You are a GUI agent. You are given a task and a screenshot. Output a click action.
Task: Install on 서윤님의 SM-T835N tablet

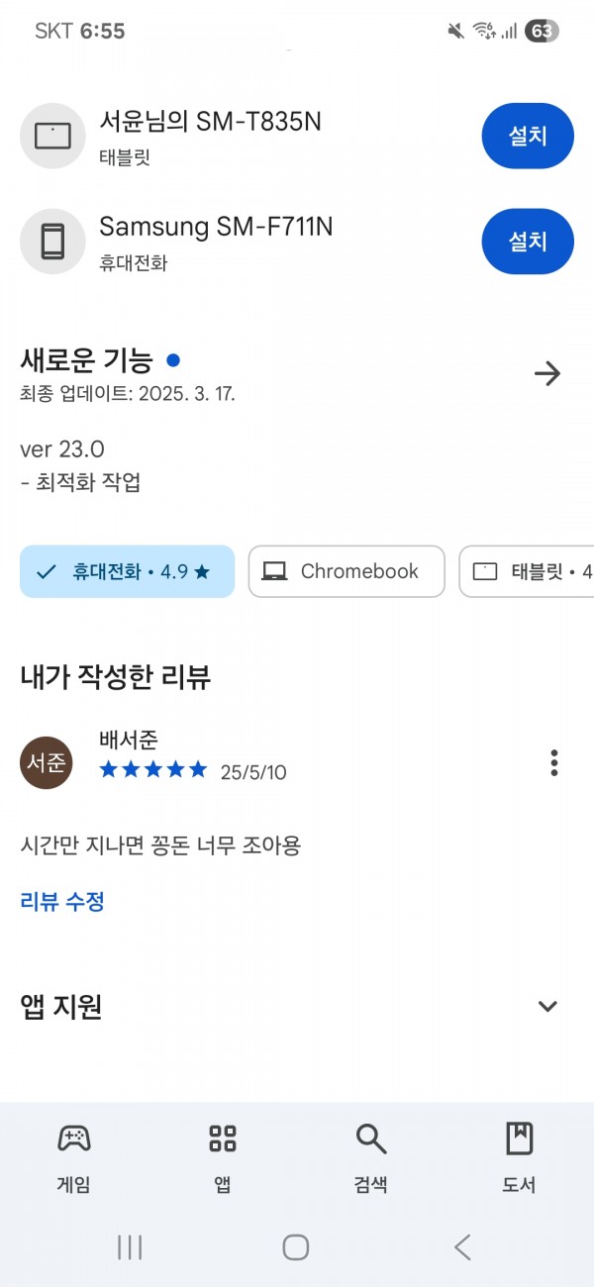click(x=528, y=136)
